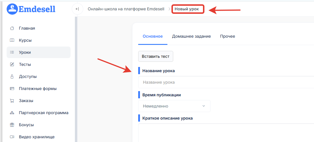314x142 pixels.
Task: Click the cart icon beside Заказы
Action: tap(12, 101)
